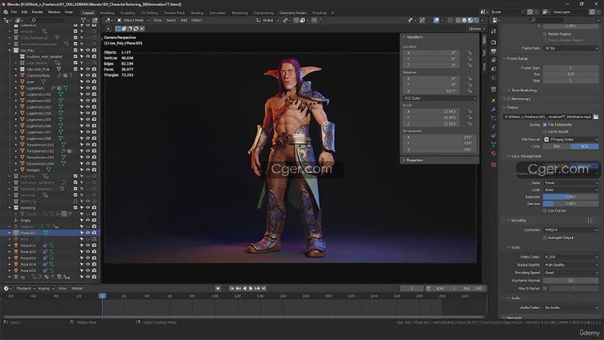
Task: Open the Frame Rate dropdown
Action: (x=571, y=48)
